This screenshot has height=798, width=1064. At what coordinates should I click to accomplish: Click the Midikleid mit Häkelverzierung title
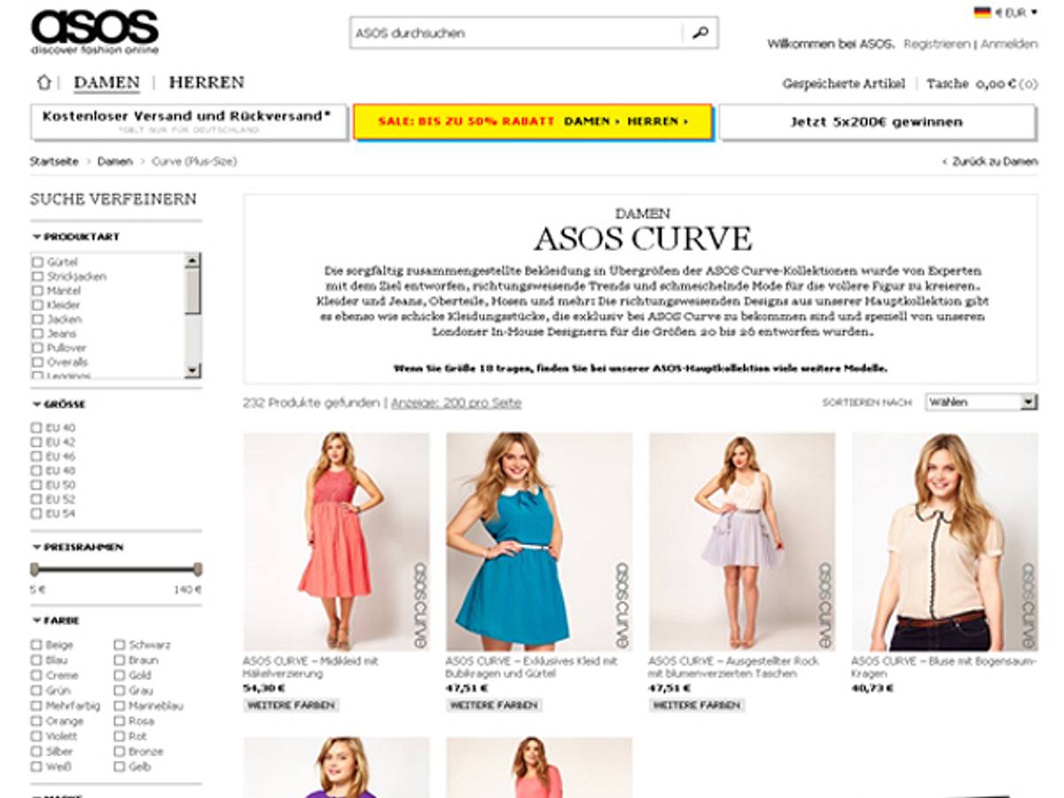pos(310,668)
